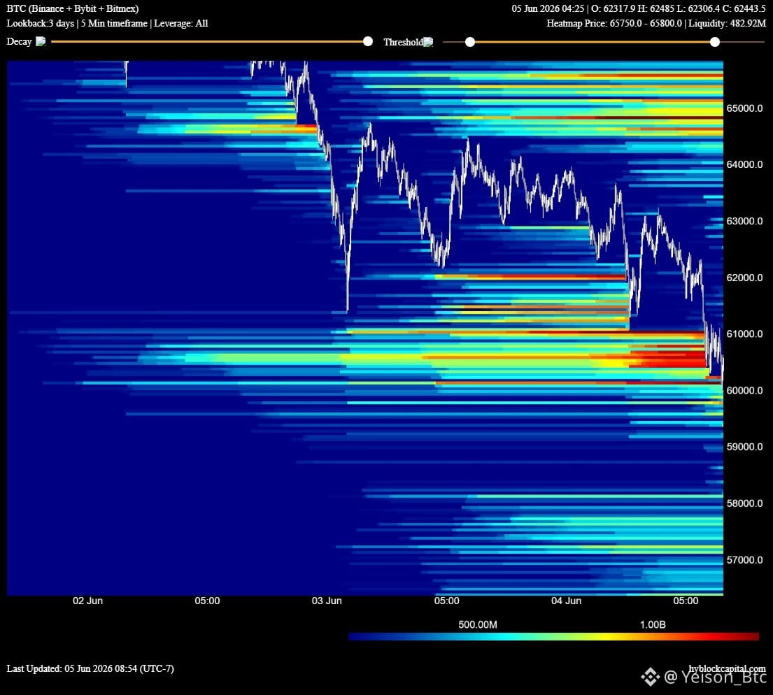This screenshot has width=773, height=695.
Task: Click the 05:00 label after 04 Jun
Action: pos(686,601)
